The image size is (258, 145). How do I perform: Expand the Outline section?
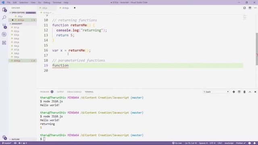15,139
